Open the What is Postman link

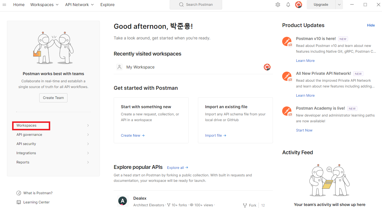click(38, 193)
